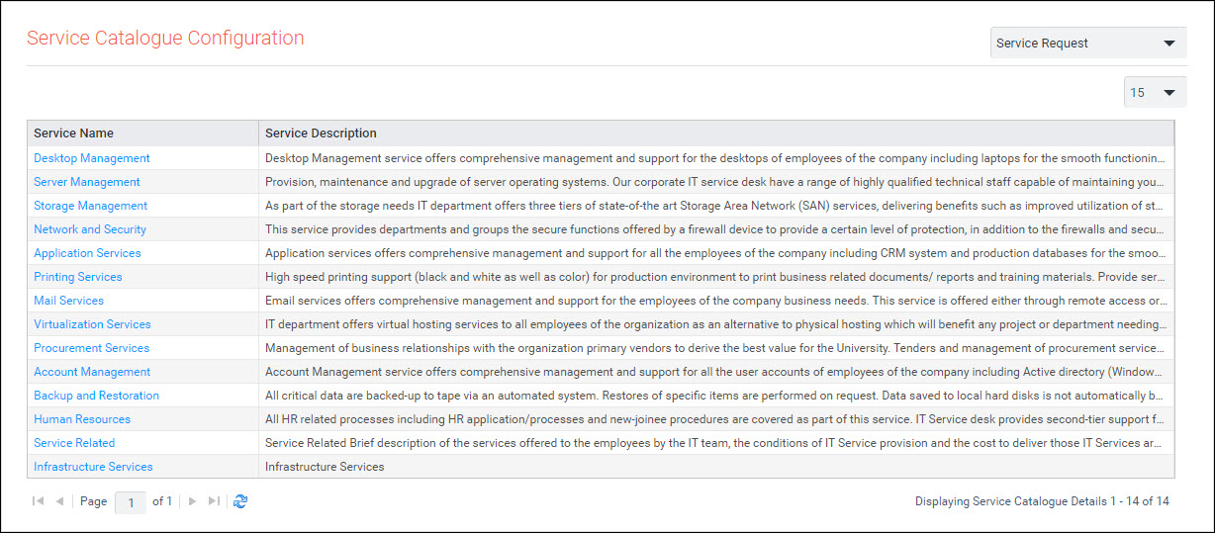The height and width of the screenshot is (533, 1215).
Task: Select the Storage Management link
Action: point(90,206)
